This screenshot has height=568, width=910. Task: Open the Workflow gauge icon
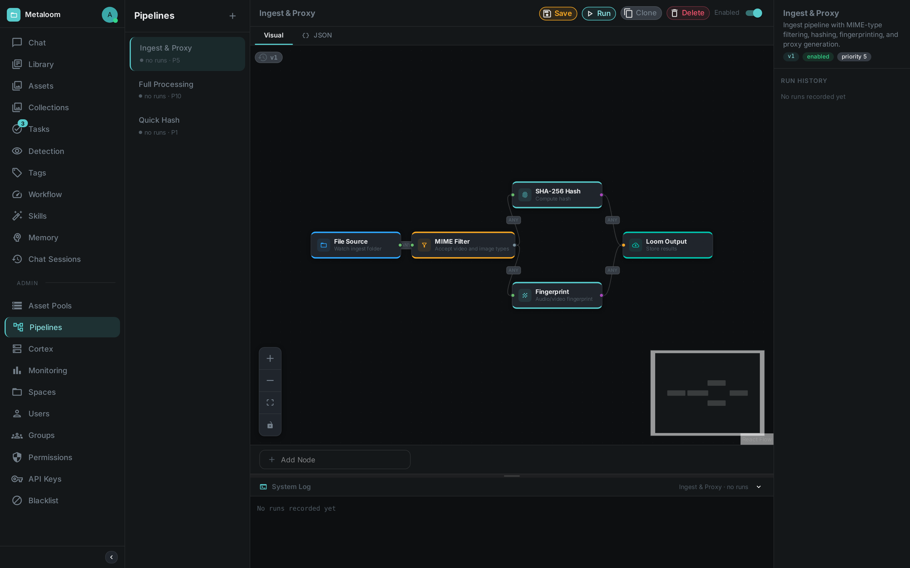[17, 194]
